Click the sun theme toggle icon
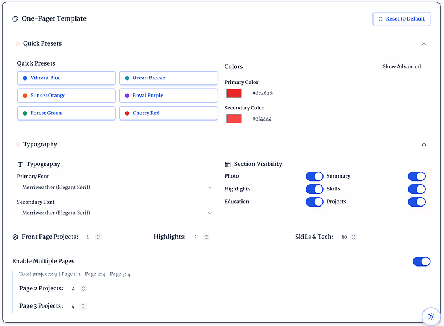Screen dimensions: 444x326 tap(431, 317)
